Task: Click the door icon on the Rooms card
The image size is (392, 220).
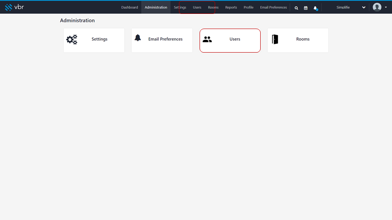Action: (275, 39)
